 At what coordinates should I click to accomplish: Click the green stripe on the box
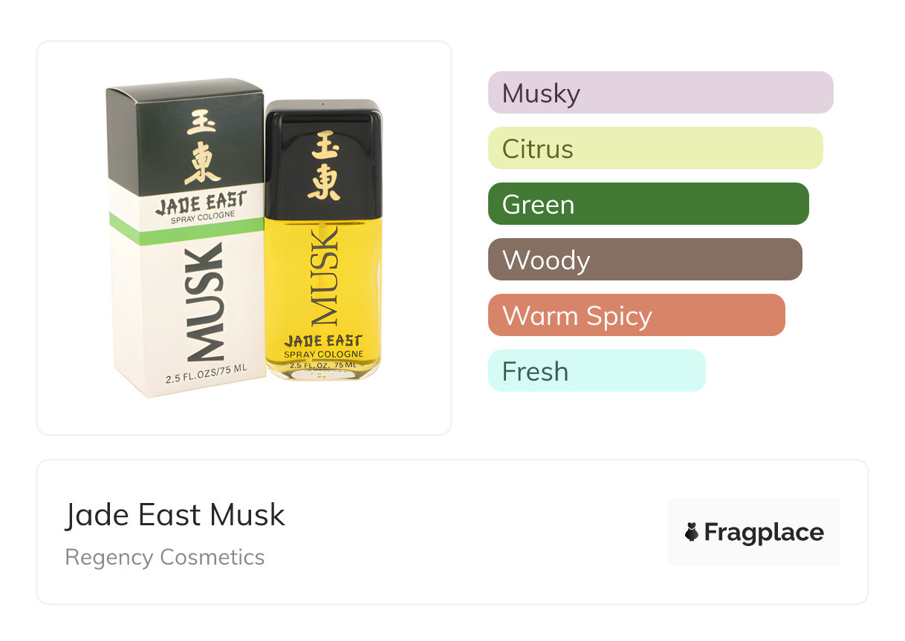186,228
